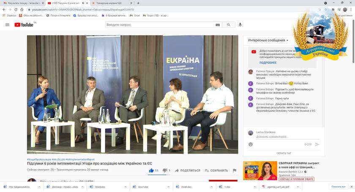The image size is (355, 192).
Task: Click the YouTube search magnifier button
Action: (x=229, y=24)
